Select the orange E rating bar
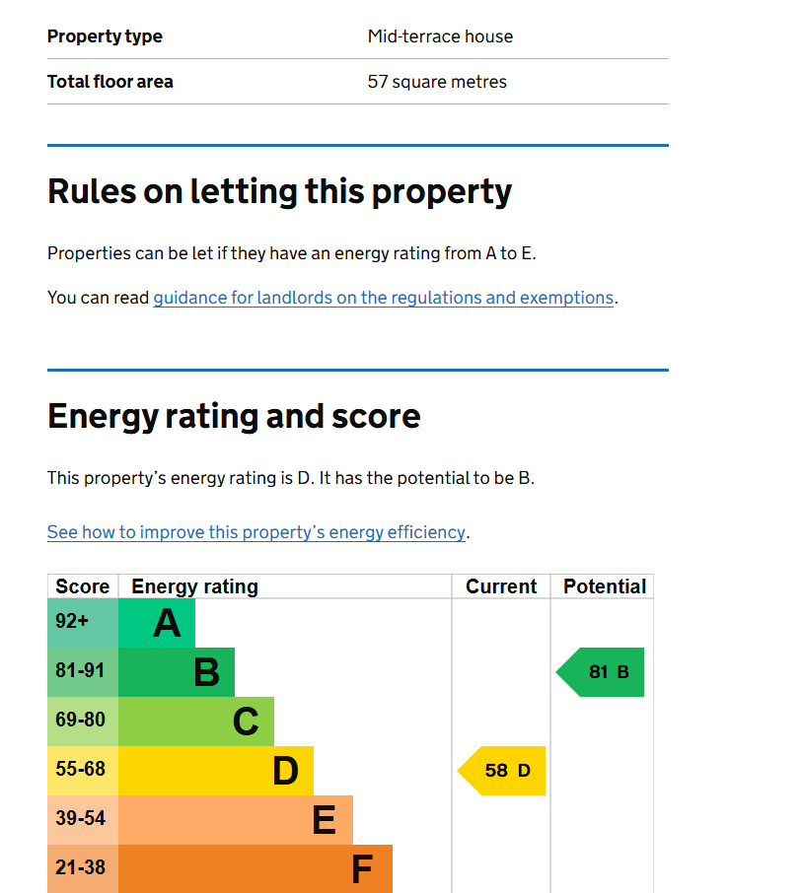This screenshot has width=801, height=893. [236, 820]
